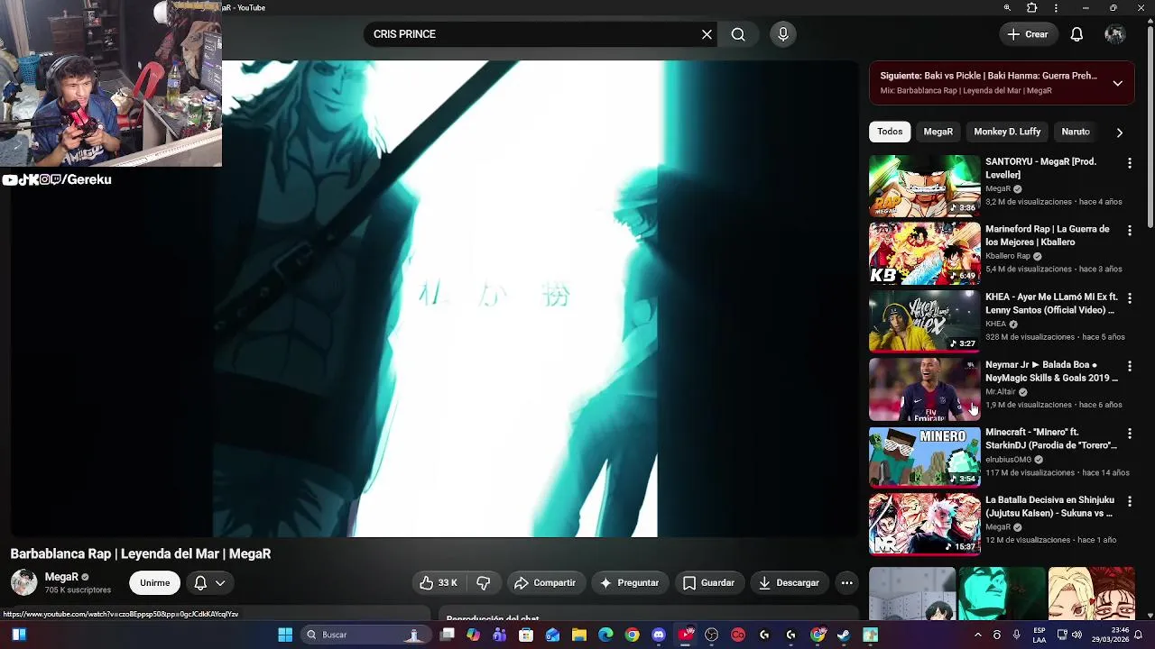The image size is (1155, 649).
Task: Open more actions menu beside Descargar
Action: pos(846,583)
